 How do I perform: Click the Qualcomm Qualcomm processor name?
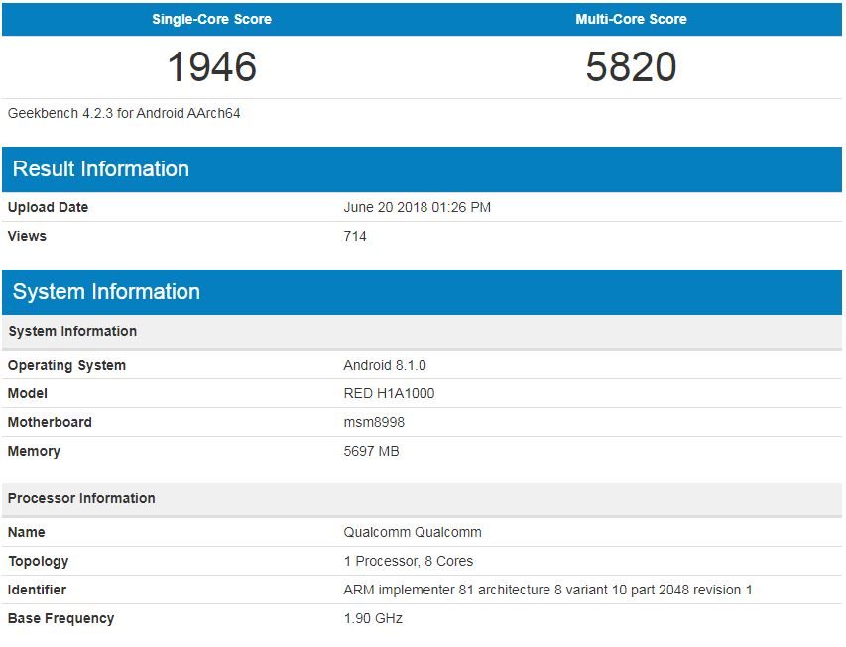pos(413,533)
